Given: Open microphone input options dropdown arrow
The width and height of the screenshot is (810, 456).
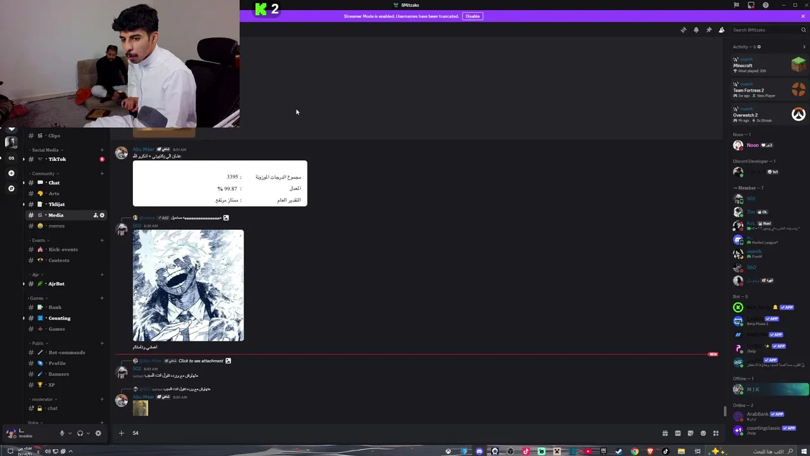Looking at the screenshot, I should pyautogui.click(x=70, y=433).
